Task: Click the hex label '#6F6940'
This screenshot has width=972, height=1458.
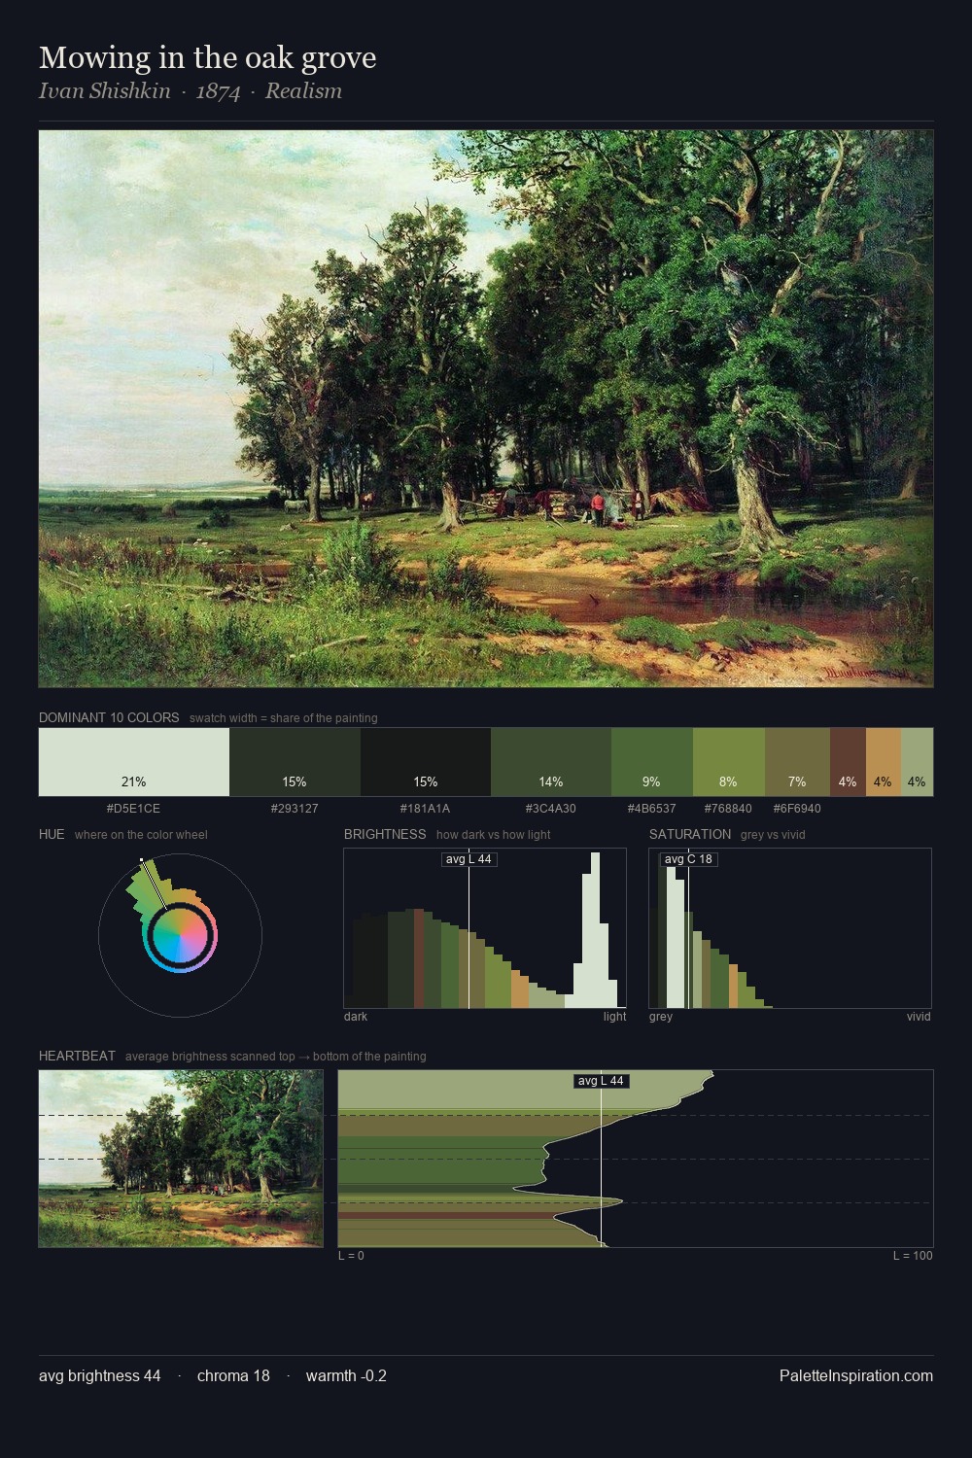Action: pyautogui.click(x=797, y=809)
